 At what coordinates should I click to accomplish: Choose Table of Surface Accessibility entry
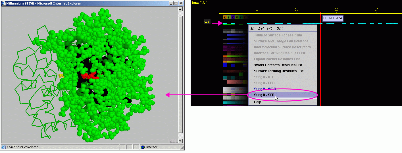point(282,35)
